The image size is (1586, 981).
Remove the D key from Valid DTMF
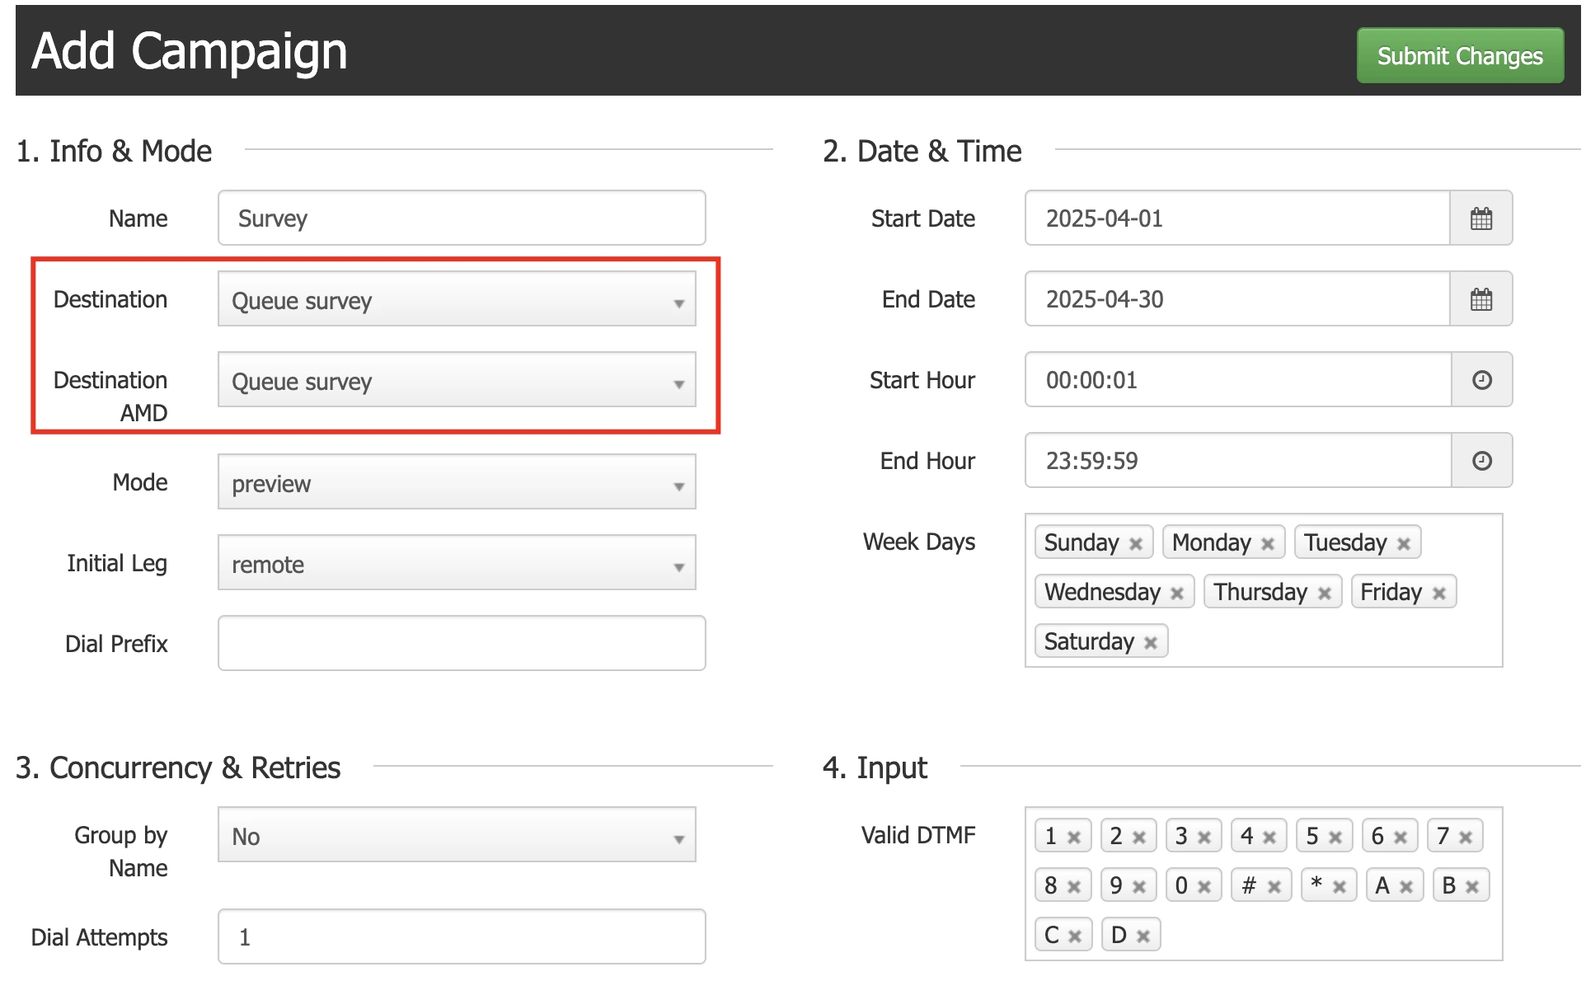(x=1144, y=934)
